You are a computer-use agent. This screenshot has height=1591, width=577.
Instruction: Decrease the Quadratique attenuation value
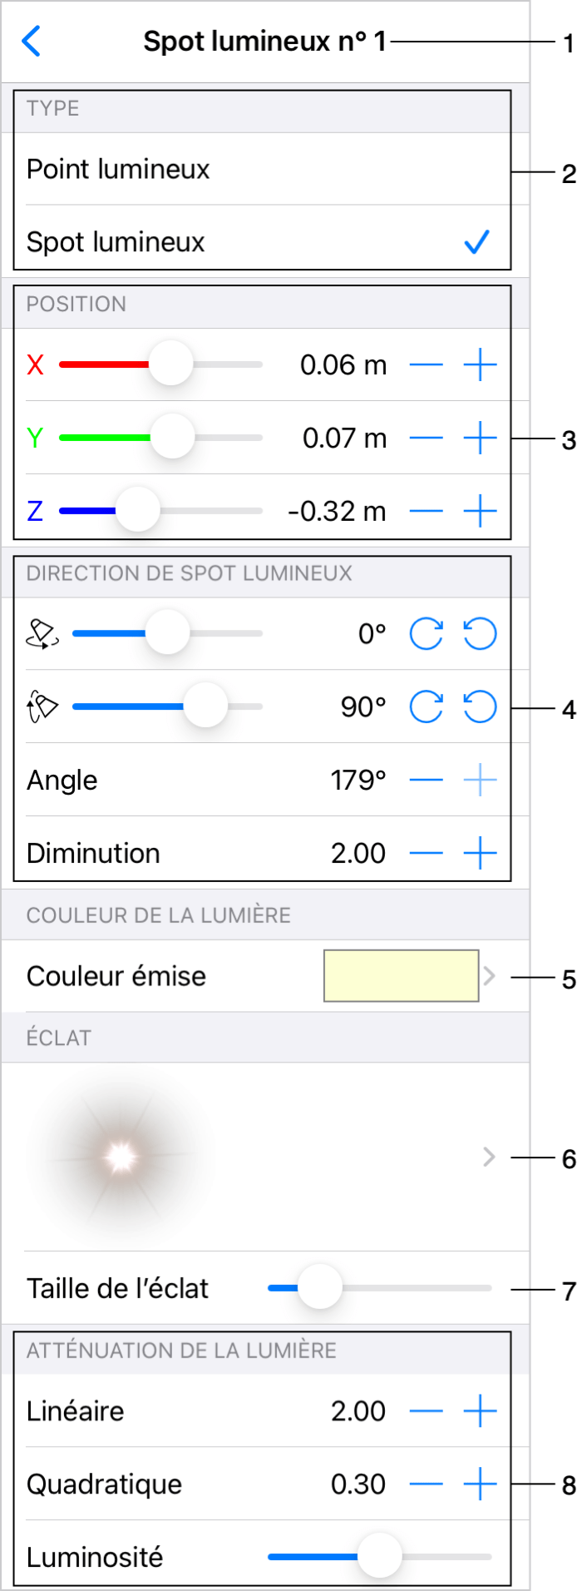(x=427, y=1484)
